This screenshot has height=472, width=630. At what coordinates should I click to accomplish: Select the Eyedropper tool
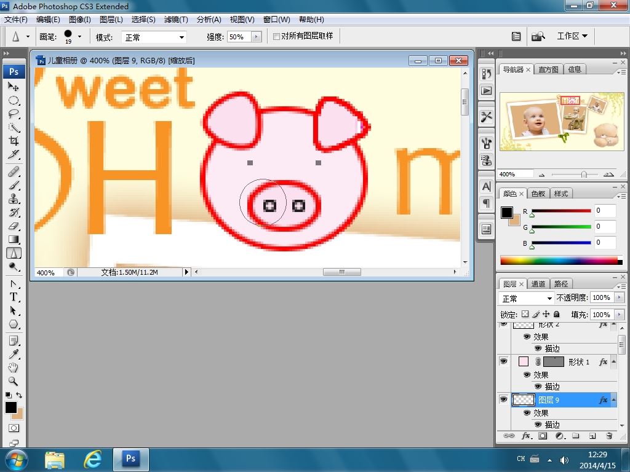(14, 355)
